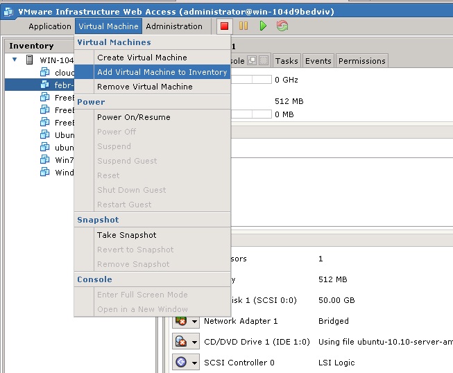This screenshot has width=453, height=373.
Task: Click the console pop-out window icon
Action: [252, 60]
